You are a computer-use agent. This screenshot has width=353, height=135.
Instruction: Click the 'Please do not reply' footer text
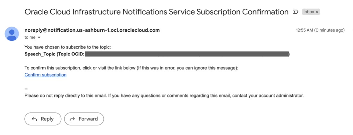(x=164, y=95)
